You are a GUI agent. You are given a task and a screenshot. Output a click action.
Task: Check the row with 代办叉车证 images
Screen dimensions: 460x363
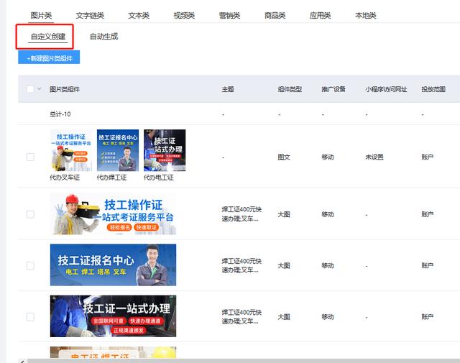30,157
